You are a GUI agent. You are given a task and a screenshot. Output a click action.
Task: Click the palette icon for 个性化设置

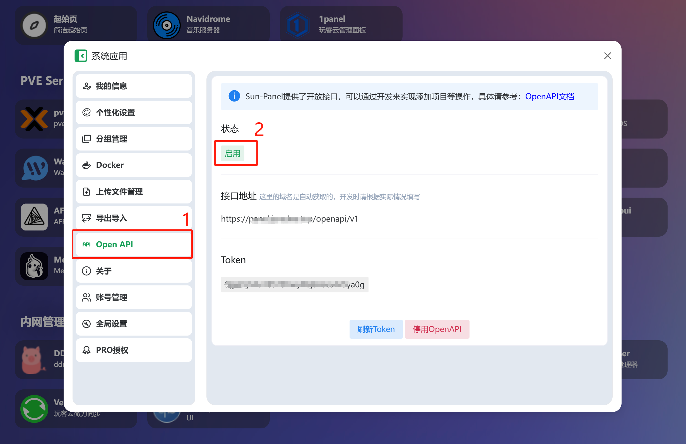coord(86,112)
